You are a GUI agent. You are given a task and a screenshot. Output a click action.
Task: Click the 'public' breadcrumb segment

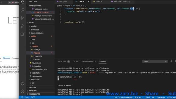point(59,6)
